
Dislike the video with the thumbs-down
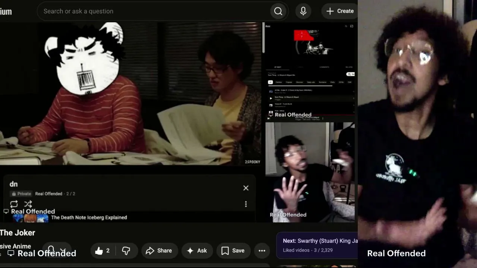(x=126, y=251)
